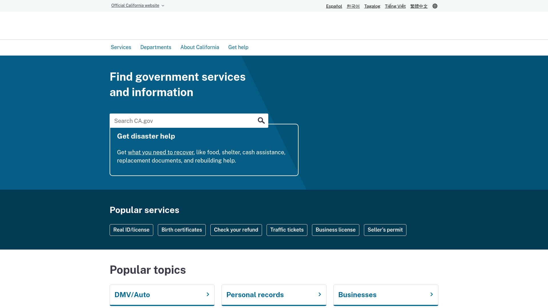Click the Personal records card arrow
This screenshot has width=548, height=308.
pos(320,295)
